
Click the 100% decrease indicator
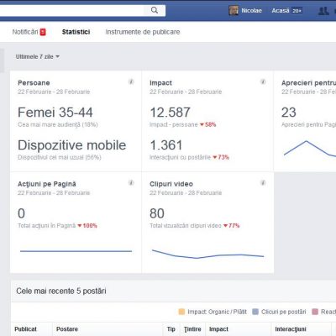pyautogui.click(x=87, y=226)
